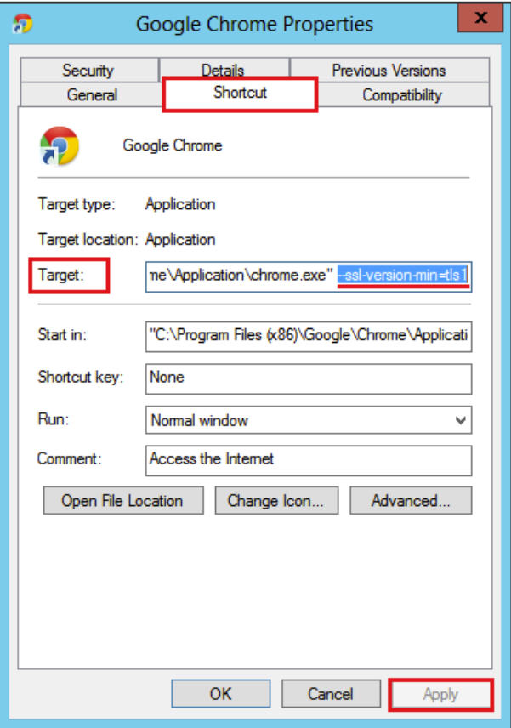This screenshot has height=728, width=511.
Task: Close the Properties dialog with X
Action: click(480, 18)
